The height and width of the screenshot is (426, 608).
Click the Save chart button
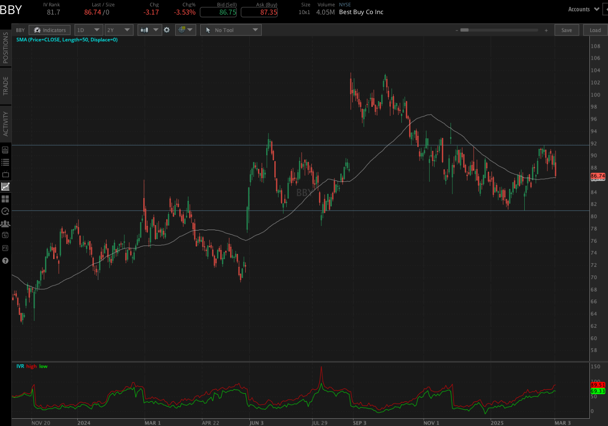(x=567, y=30)
